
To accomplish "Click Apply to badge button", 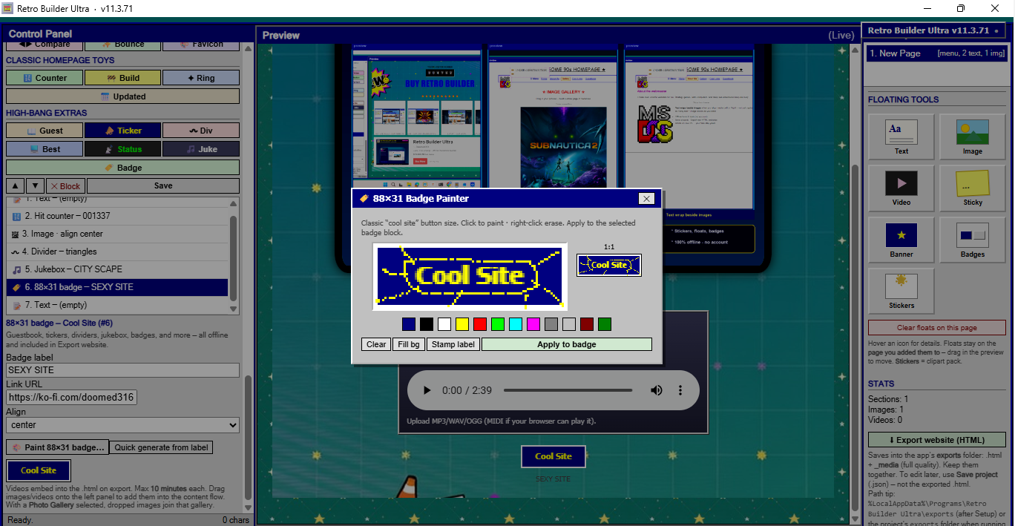I will pyautogui.click(x=567, y=344).
